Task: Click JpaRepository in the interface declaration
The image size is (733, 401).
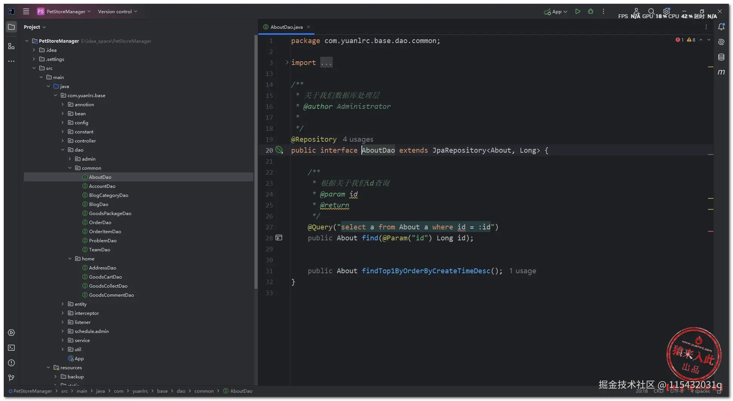Action: [x=459, y=150]
